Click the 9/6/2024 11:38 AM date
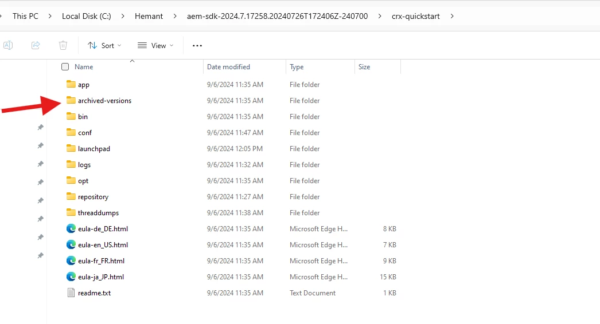600x324 pixels. [x=235, y=213]
